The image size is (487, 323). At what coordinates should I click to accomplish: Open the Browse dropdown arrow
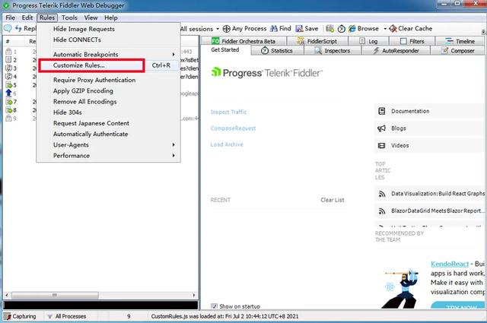(x=385, y=29)
